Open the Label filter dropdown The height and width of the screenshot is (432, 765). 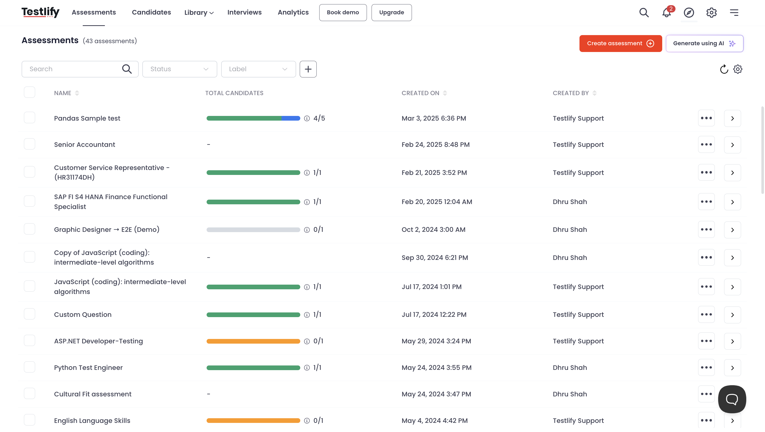point(258,69)
